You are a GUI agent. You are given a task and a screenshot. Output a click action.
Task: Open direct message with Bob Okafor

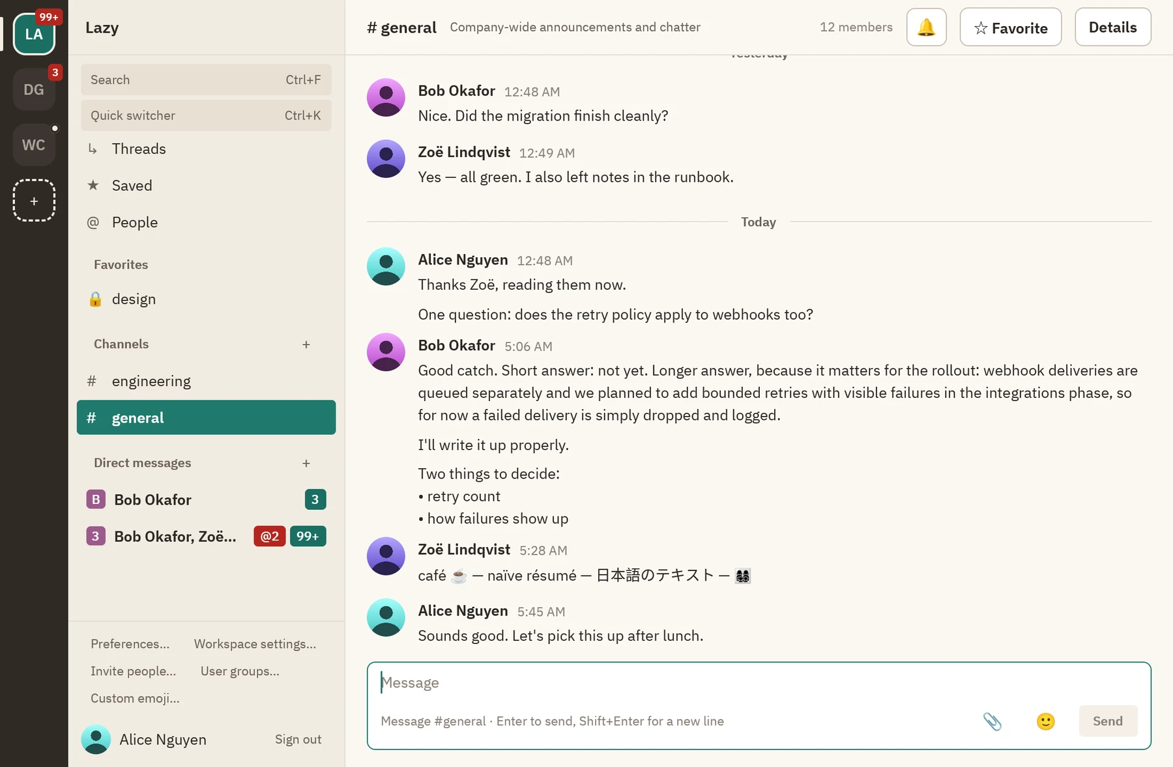[206, 499]
